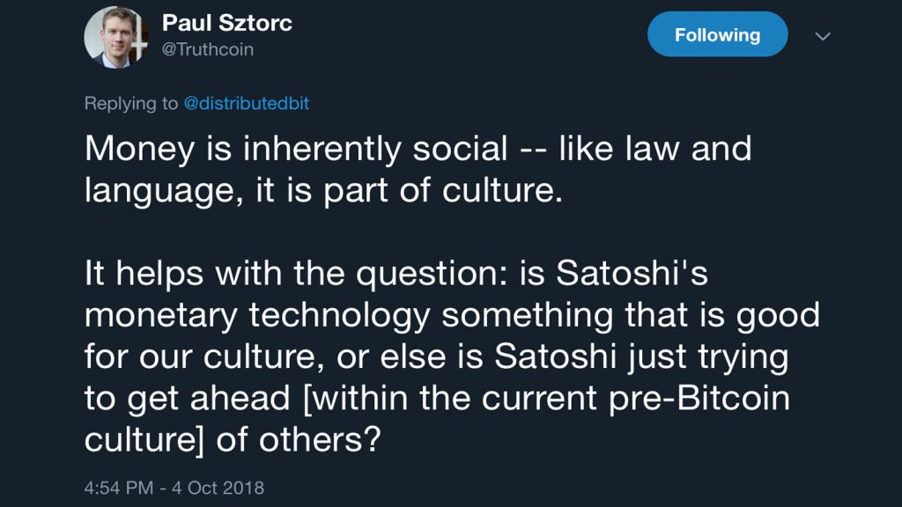Click the line starting "to get ahead [within"

point(437,399)
